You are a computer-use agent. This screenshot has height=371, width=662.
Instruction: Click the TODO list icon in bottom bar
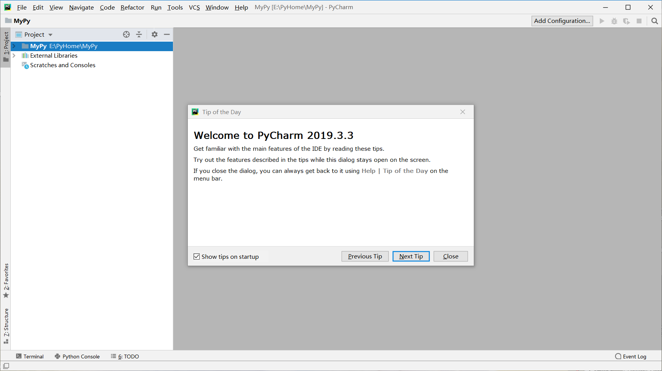pyautogui.click(x=113, y=356)
